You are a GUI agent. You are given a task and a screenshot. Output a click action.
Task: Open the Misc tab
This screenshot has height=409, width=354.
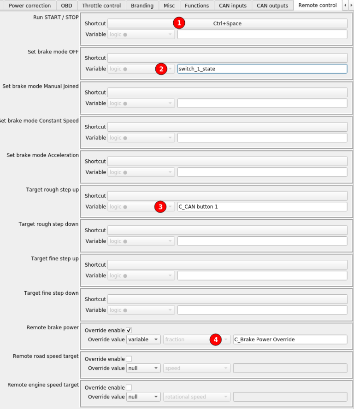(x=169, y=6)
